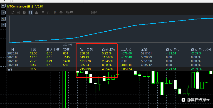Click the 出入金 column header
Viewport: 213px width, 108px height.
click(126, 49)
